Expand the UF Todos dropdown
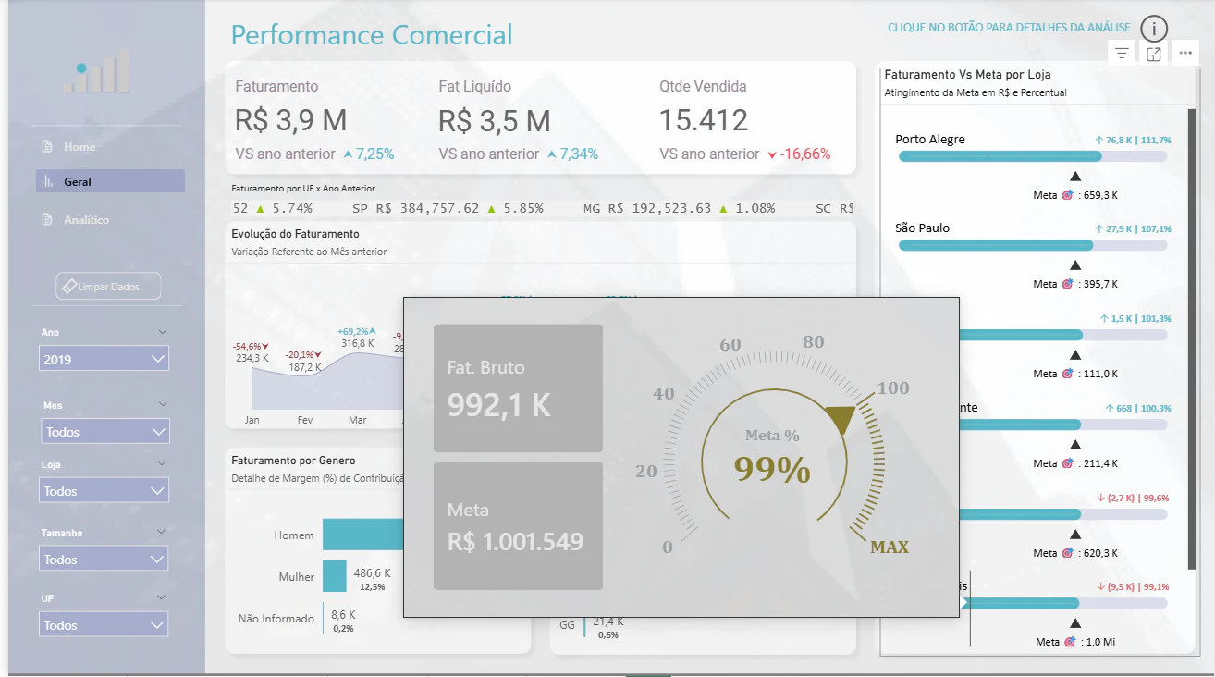 click(x=104, y=624)
